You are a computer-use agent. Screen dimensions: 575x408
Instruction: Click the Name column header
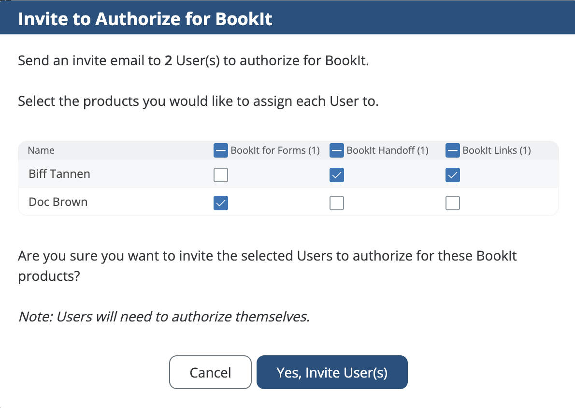(x=41, y=150)
